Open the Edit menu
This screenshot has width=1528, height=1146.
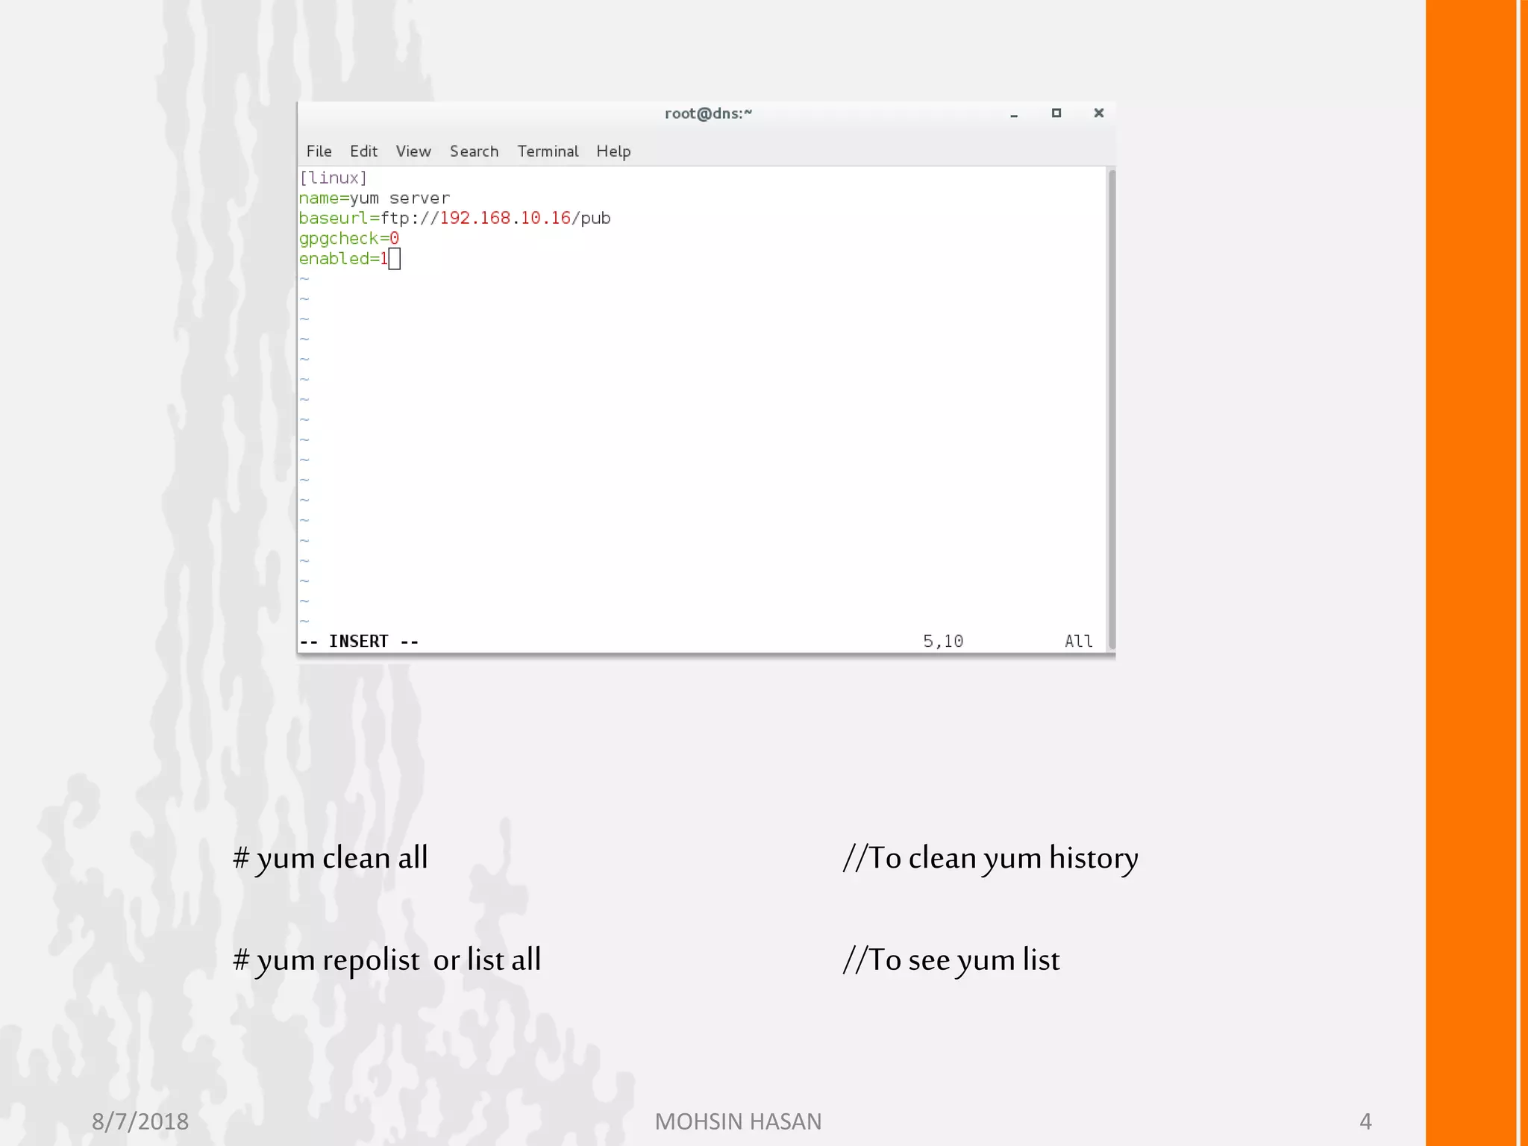click(x=363, y=151)
